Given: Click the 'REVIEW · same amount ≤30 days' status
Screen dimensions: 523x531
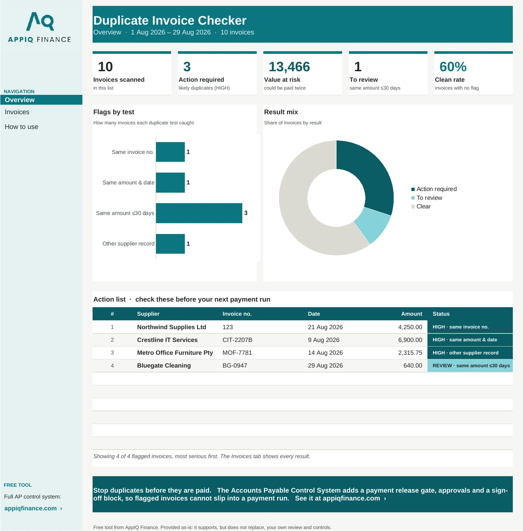Looking at the screenshot, I should tap(470, 366).
